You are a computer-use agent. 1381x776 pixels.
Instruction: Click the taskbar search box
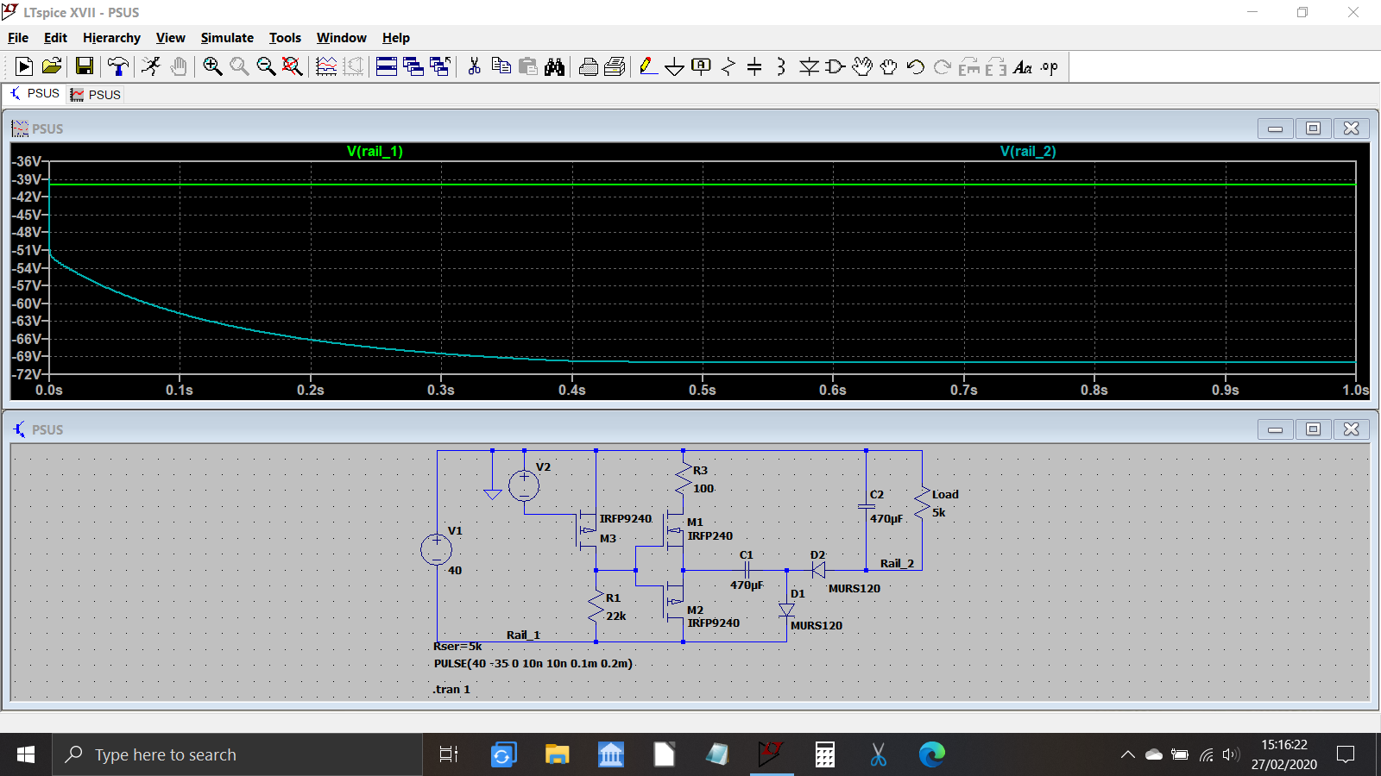click(237, 754)
